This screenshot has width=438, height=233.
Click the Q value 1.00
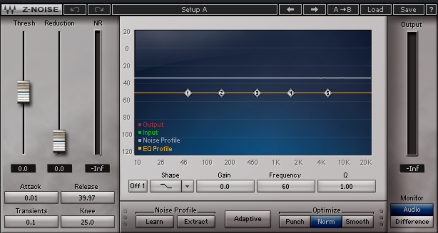(346, 186)
